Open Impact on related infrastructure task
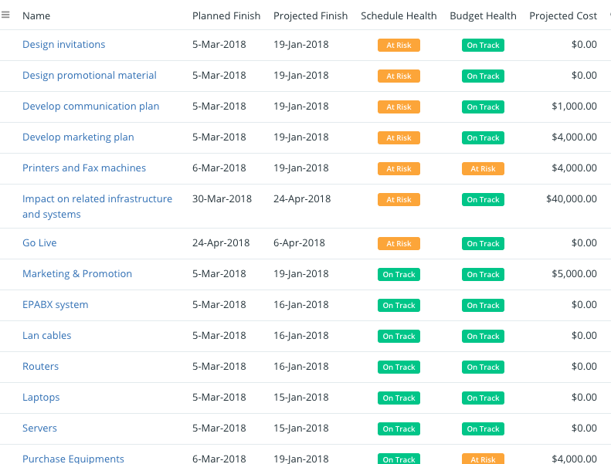 (97, 206)
